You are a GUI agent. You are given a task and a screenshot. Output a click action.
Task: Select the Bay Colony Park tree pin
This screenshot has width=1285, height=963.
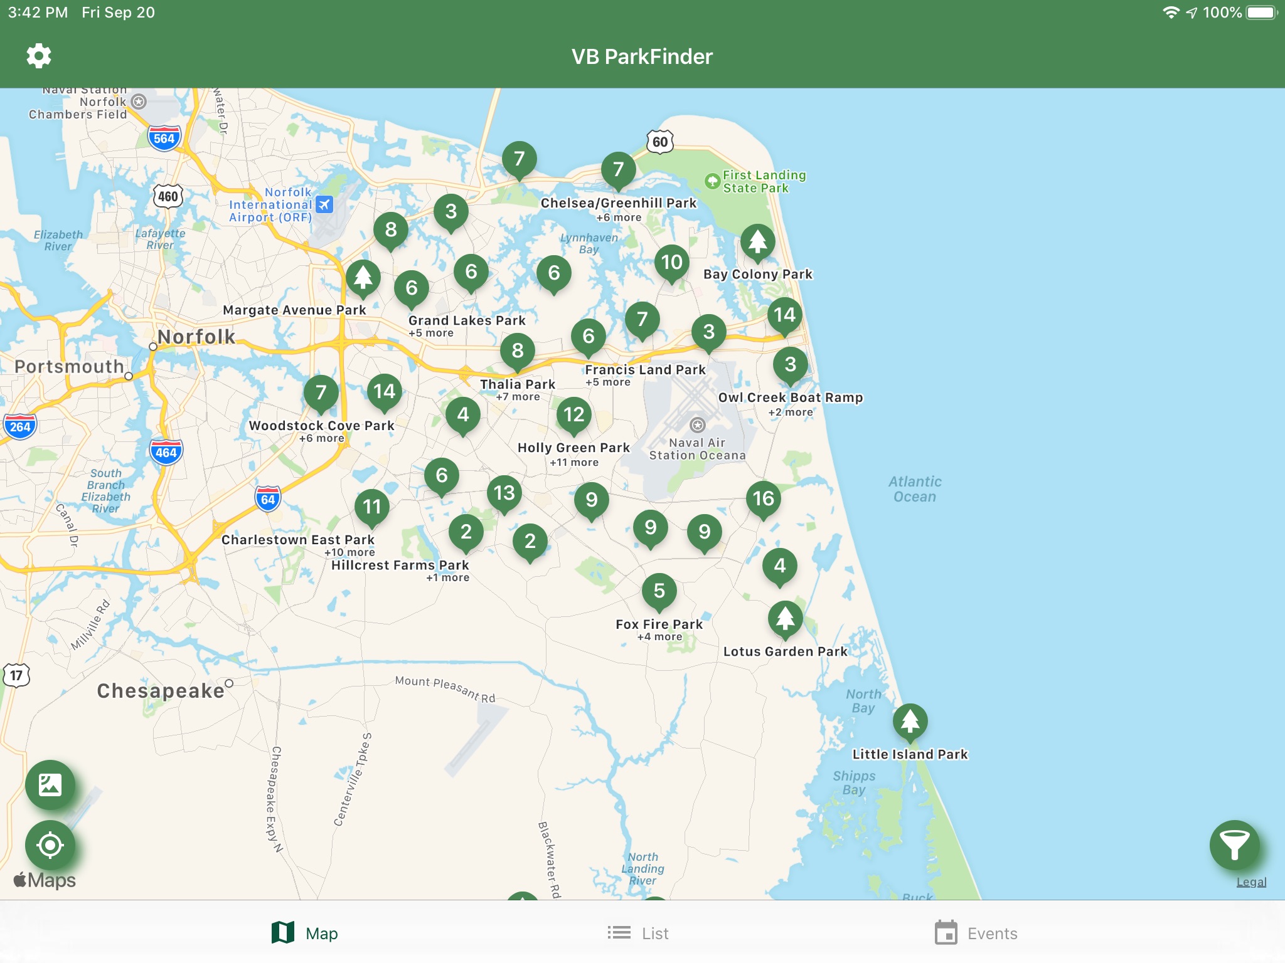pos(757,242)
